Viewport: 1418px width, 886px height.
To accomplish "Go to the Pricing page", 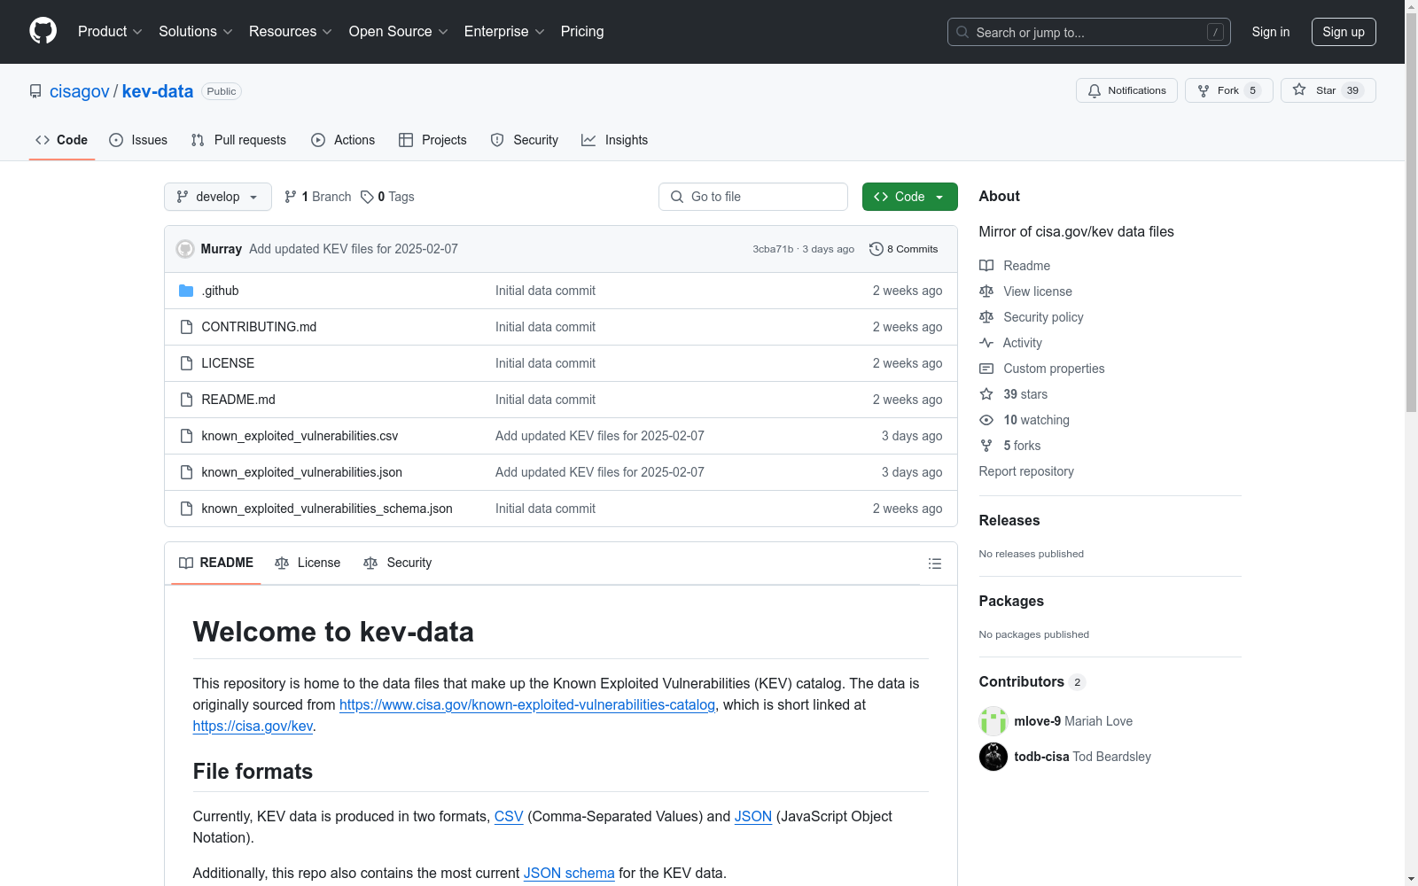I will (x=582, y=31).
